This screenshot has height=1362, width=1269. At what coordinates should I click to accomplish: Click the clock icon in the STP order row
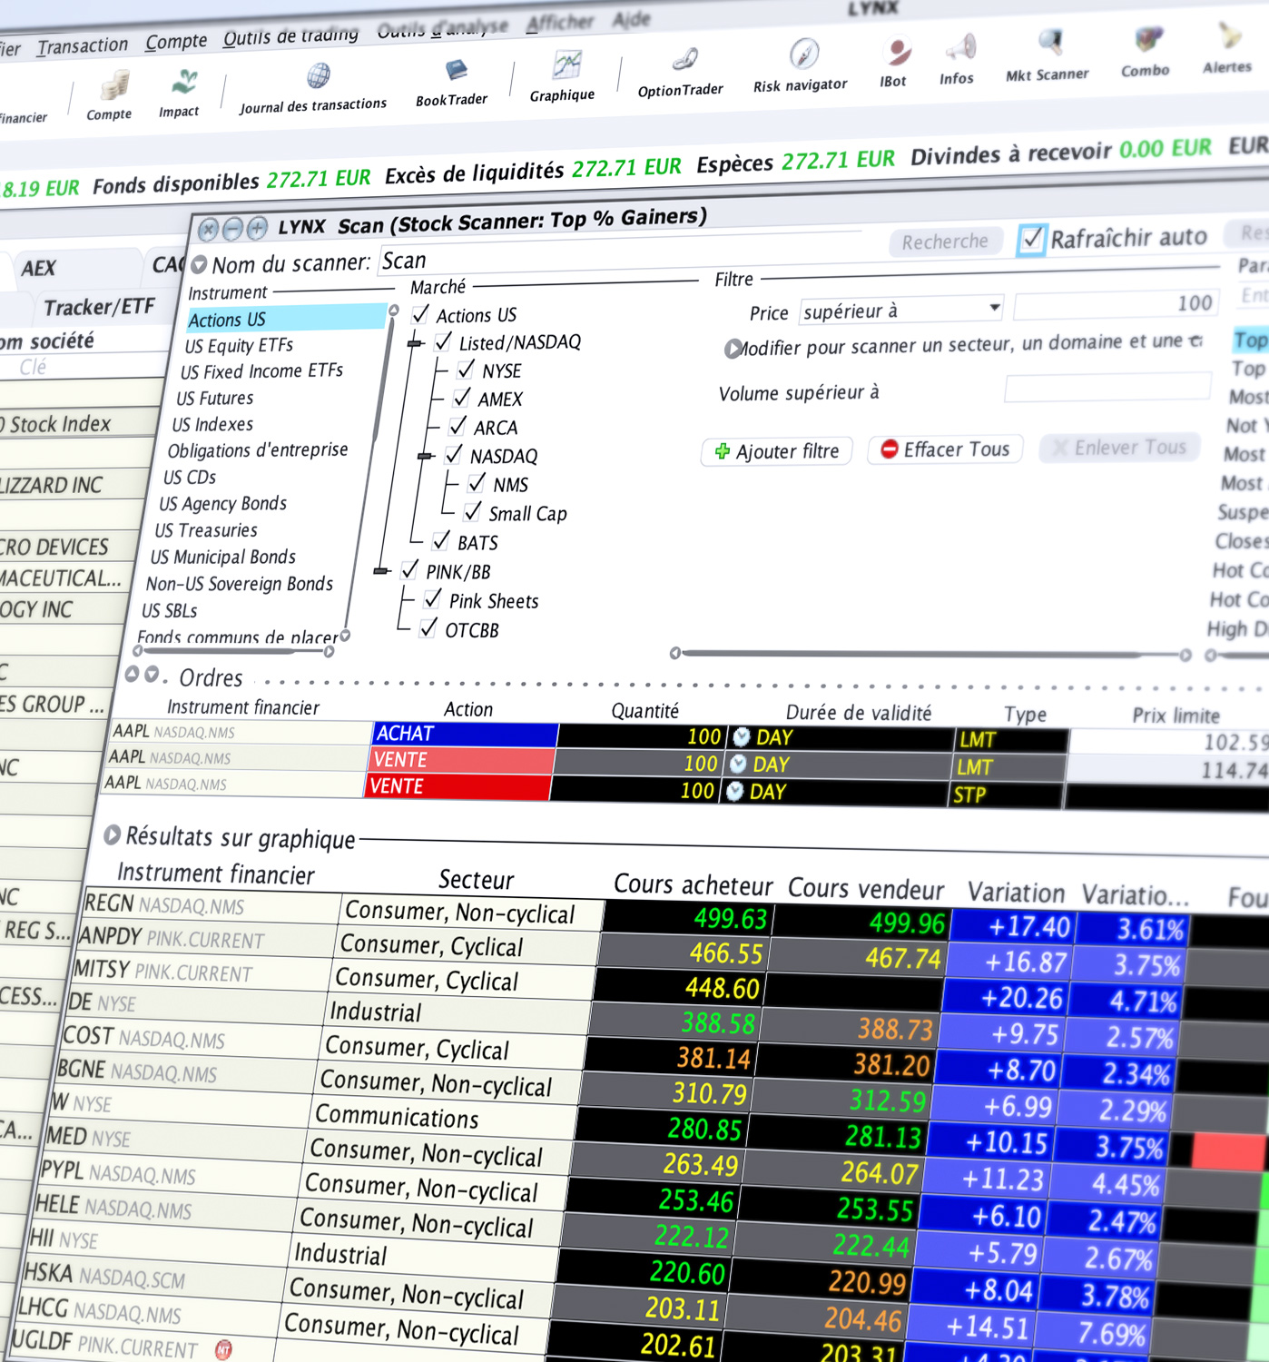click(734, 791)
